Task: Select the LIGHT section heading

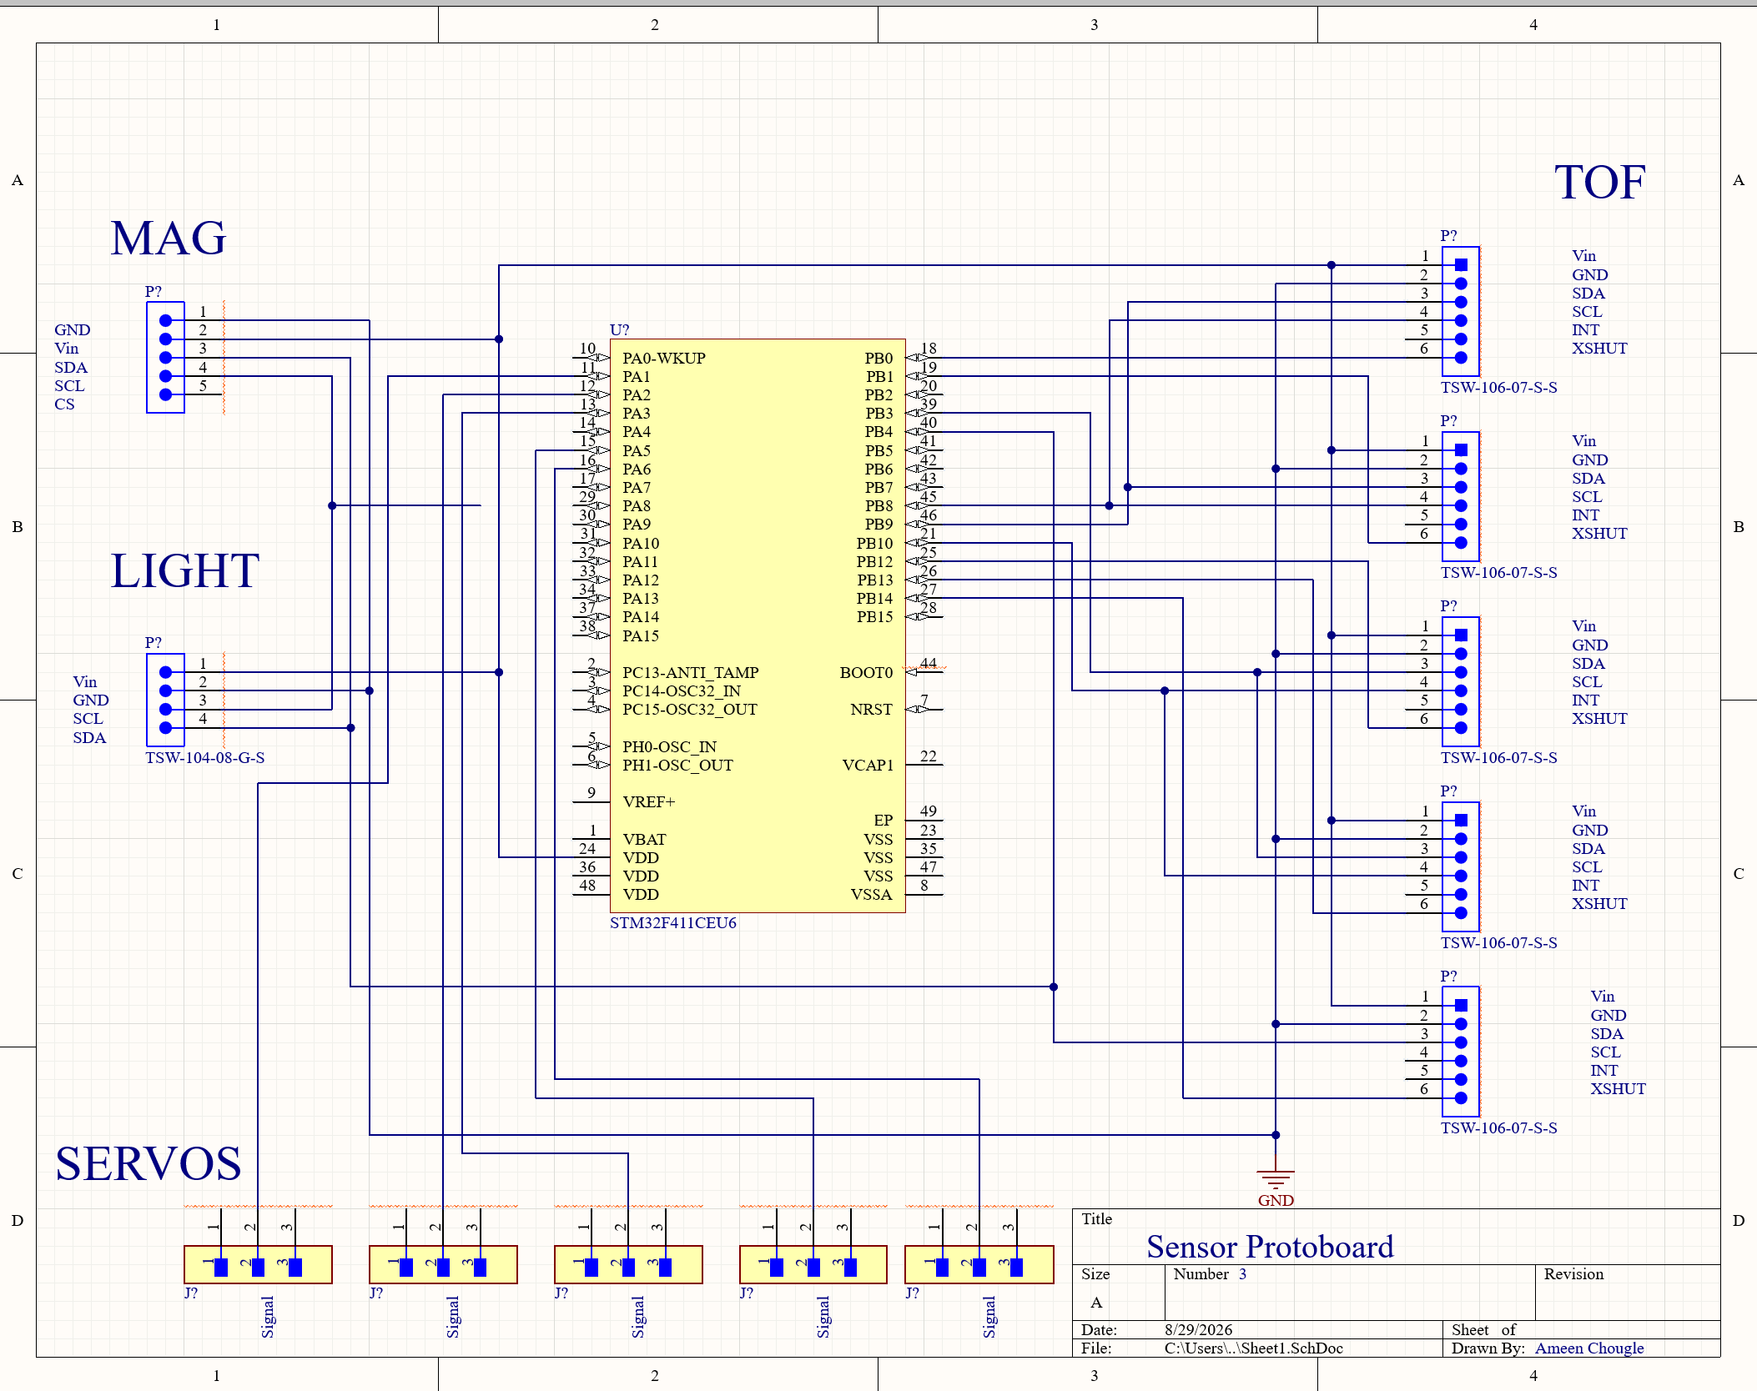Action: 185,570
